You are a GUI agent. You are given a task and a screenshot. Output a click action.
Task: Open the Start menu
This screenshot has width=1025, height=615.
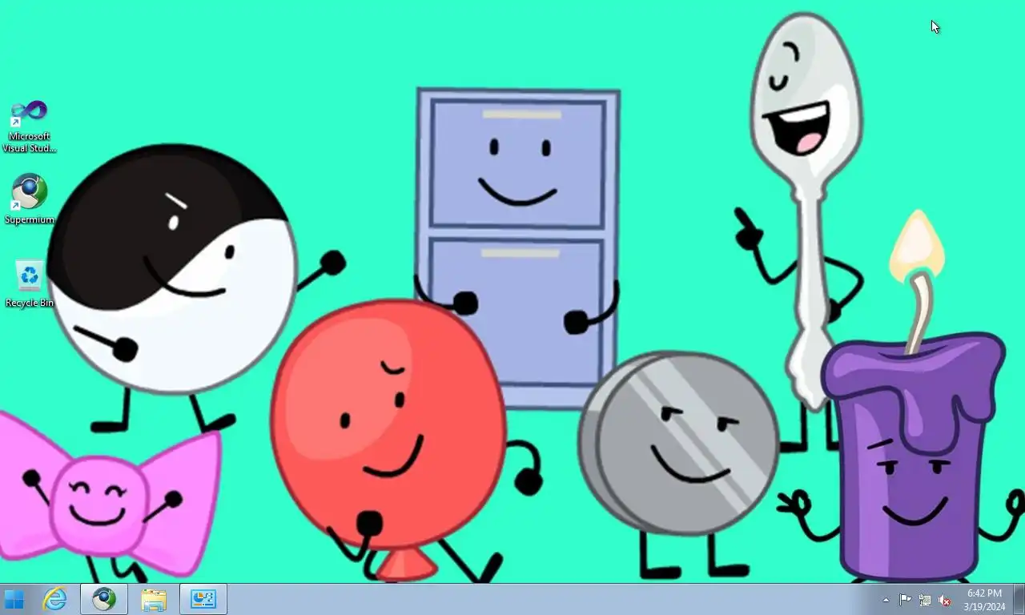coord(14,599)
